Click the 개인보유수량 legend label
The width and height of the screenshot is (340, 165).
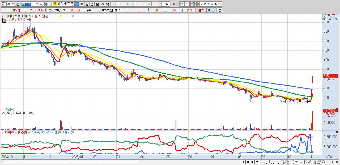point(64,132)
